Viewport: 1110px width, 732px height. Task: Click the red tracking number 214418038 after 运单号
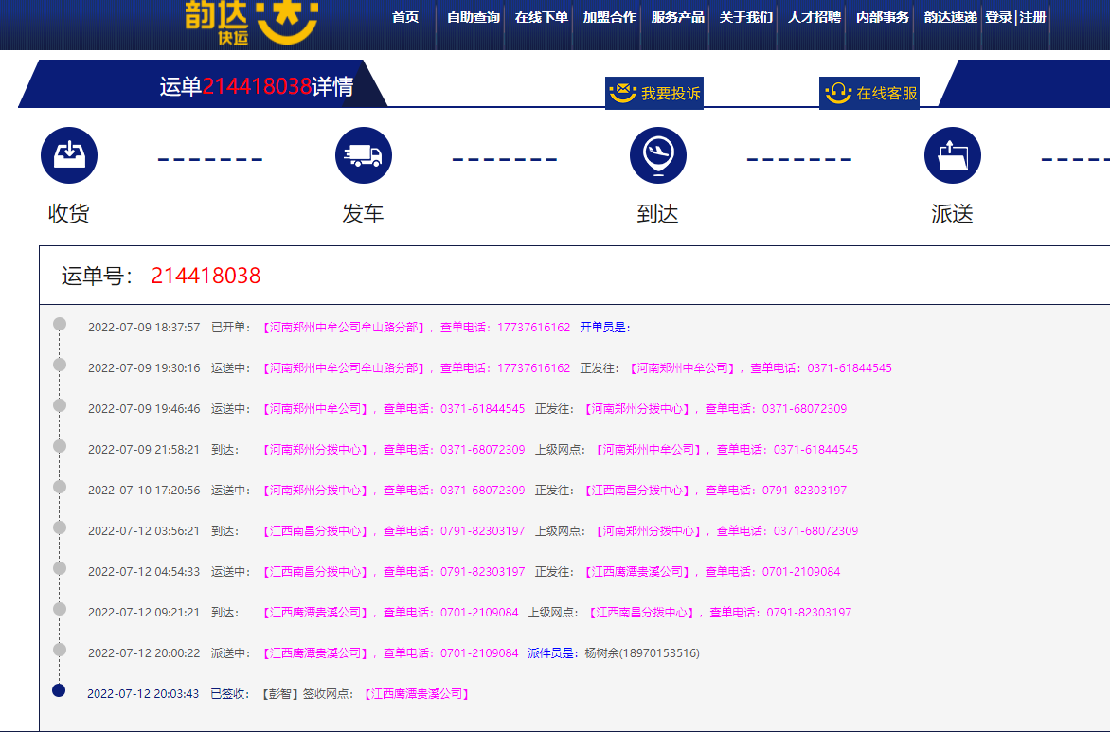coord(206,276)
